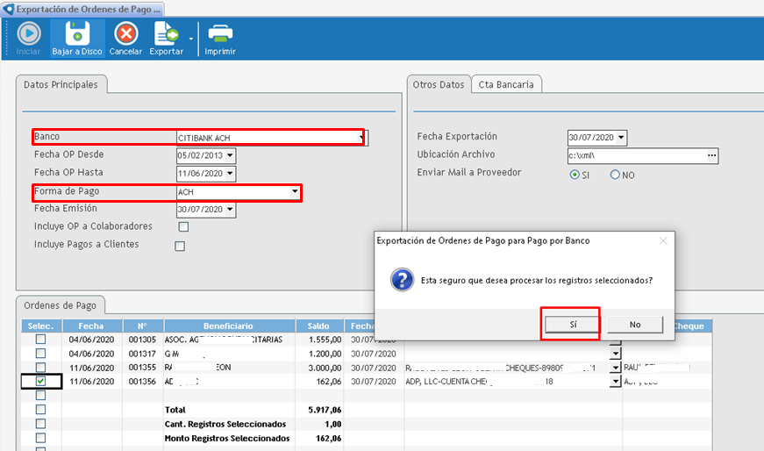Uncheck the selected row for order 001356
This screenshot has height=451, width=764.
[40, 382]
